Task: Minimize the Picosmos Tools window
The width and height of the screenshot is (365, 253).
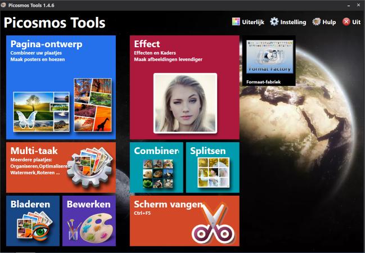Action: [x=349, y=5]
